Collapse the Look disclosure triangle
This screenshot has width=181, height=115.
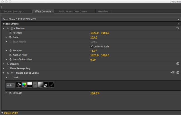6,77
